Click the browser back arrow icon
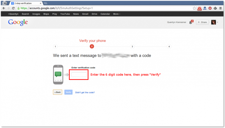Viewport: 225px width, 128px height. pos(4,8)
